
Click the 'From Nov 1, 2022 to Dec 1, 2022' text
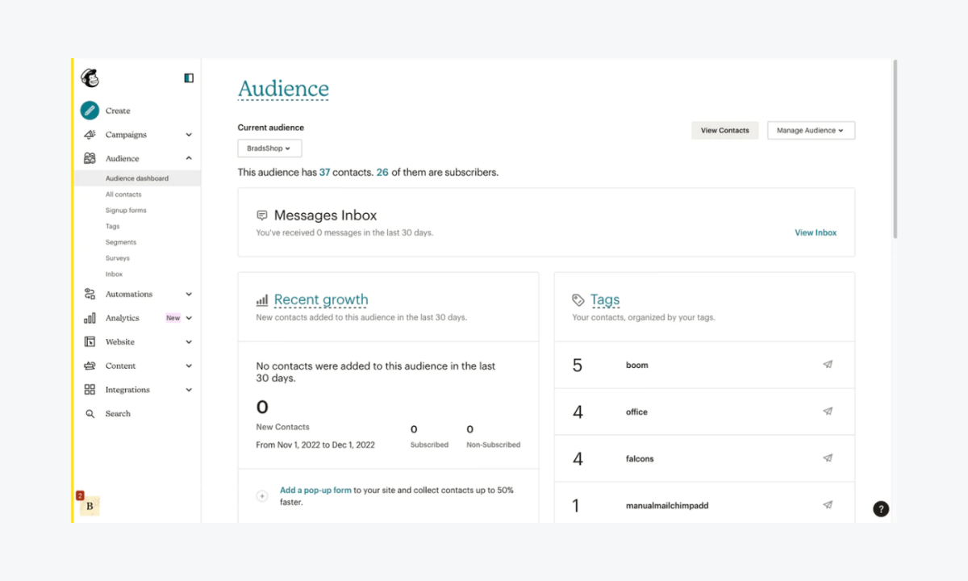(315, 445)
